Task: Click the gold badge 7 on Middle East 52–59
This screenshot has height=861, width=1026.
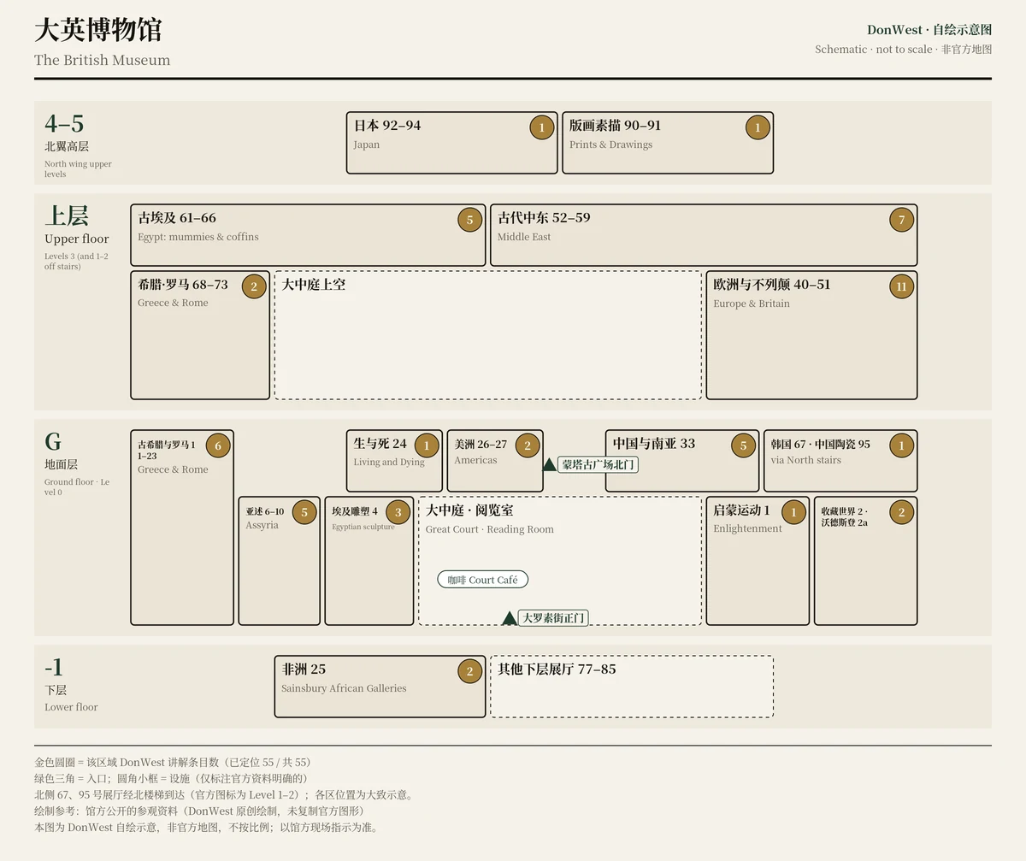Action: click(901, 221)
